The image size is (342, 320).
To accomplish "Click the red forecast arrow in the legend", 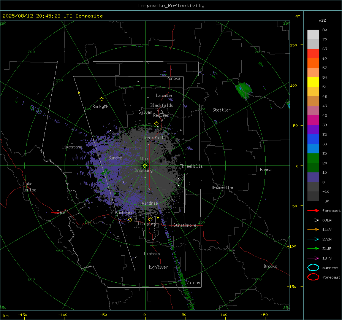I will [x=313, y=210].
